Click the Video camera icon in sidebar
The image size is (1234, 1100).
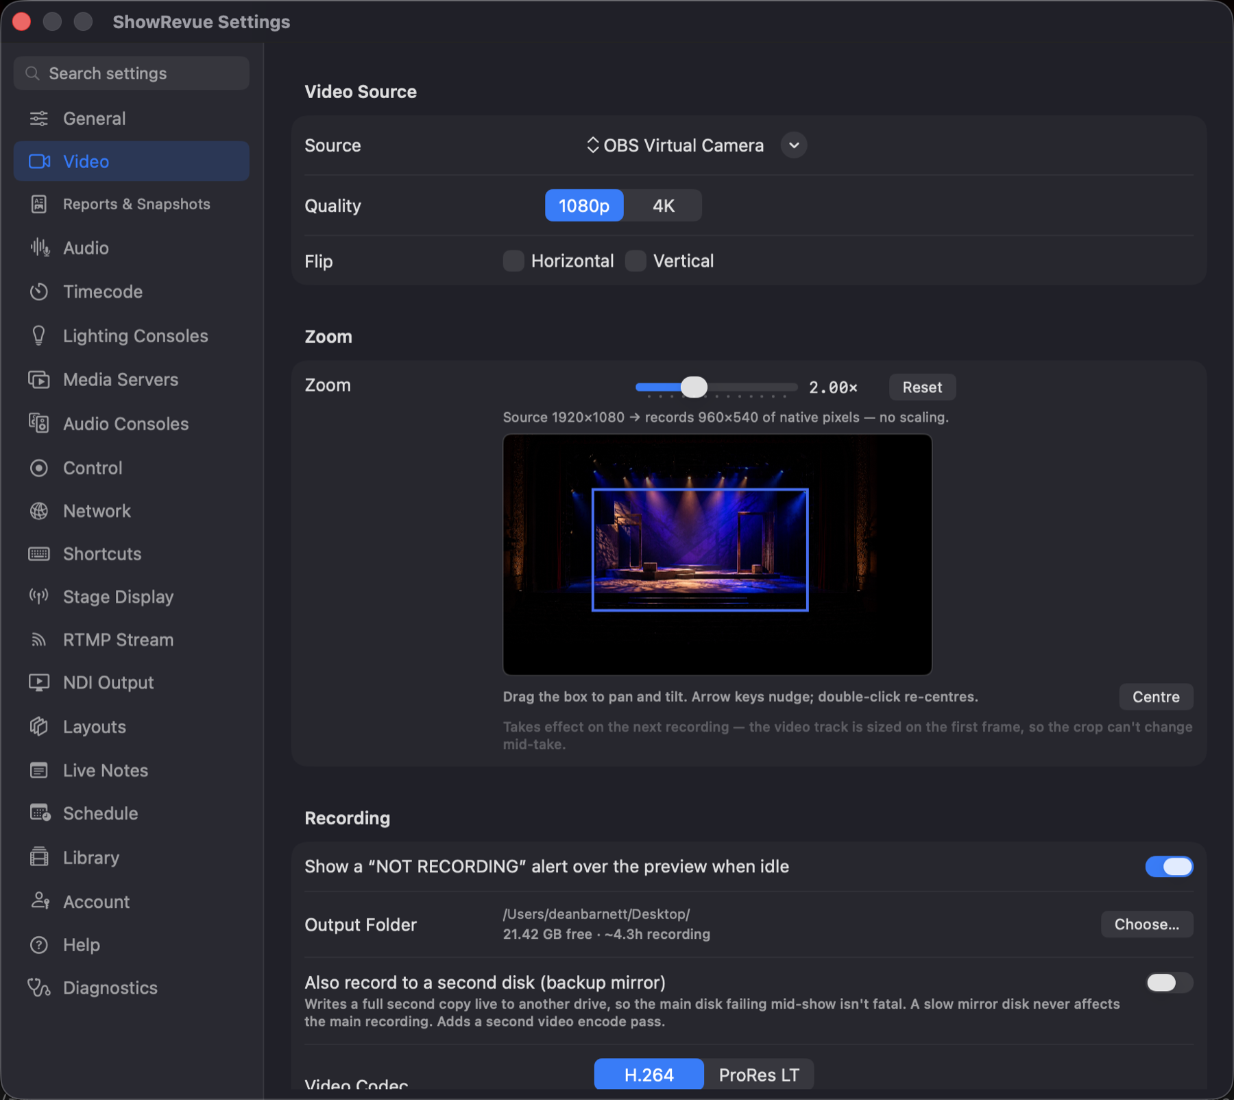point(39,161)
